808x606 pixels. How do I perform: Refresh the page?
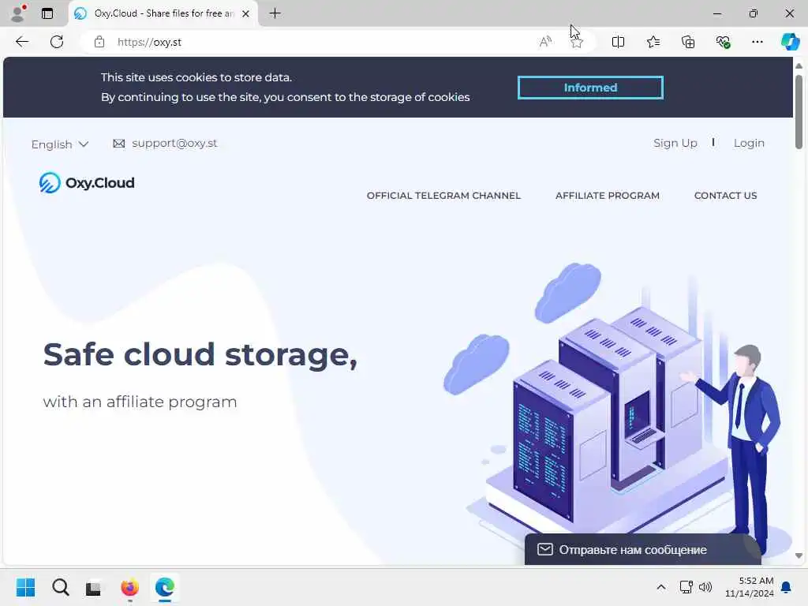pyautogui.click(x=57, y=42)
